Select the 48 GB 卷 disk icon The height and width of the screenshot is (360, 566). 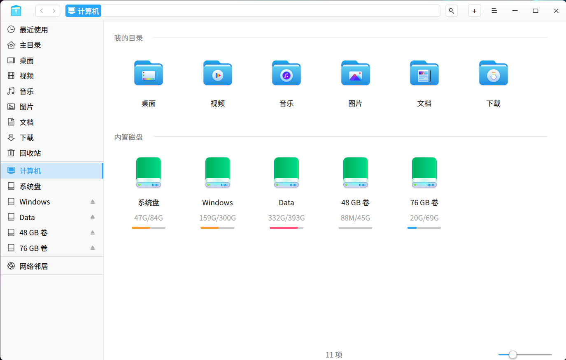click(x=356, y=173)
